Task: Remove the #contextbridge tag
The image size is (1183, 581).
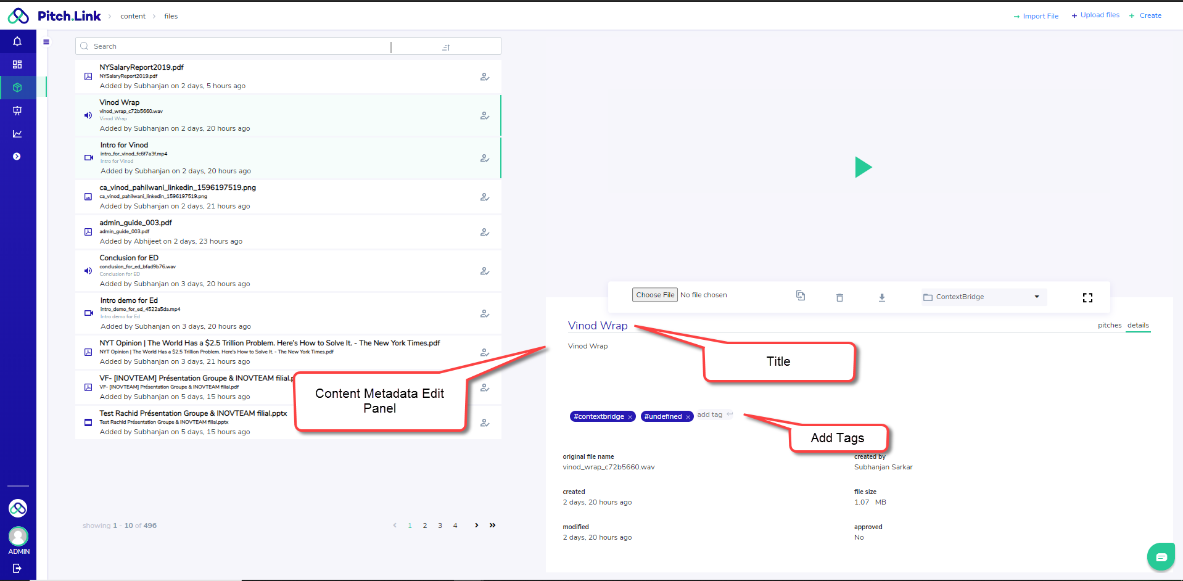Action: coord(630,417)
